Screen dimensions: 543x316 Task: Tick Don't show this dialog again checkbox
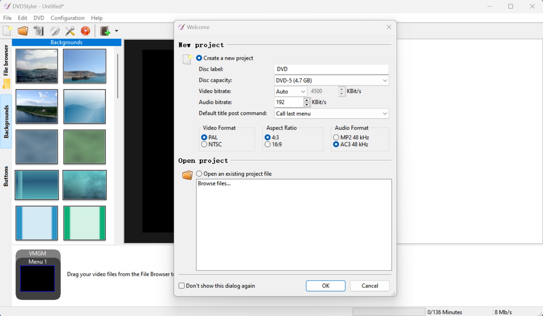coord(182,286)
